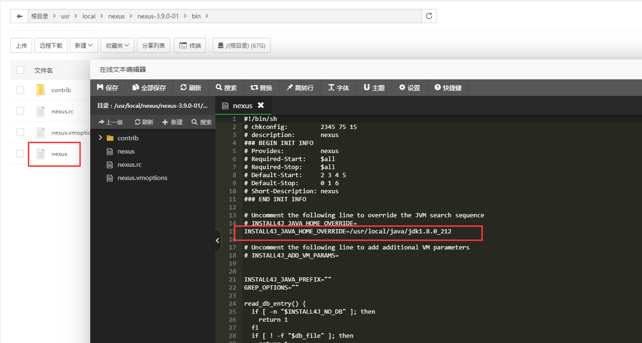Viewport: 642px width, 343px height.
Task: Open the 搜索 search tool in editor
Action: click(x=226, y=87)
